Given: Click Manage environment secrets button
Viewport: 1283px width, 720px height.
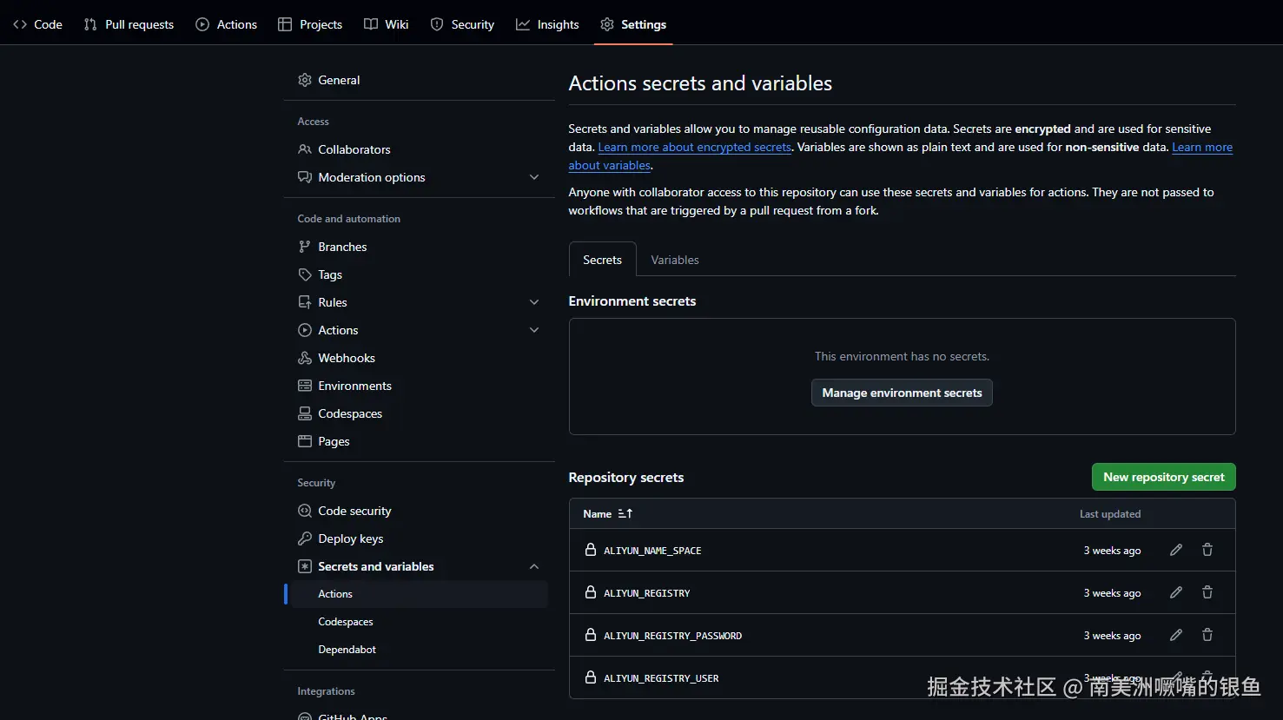Looking at the screenshot, I should pyautogui.click(x=902, y=393).
